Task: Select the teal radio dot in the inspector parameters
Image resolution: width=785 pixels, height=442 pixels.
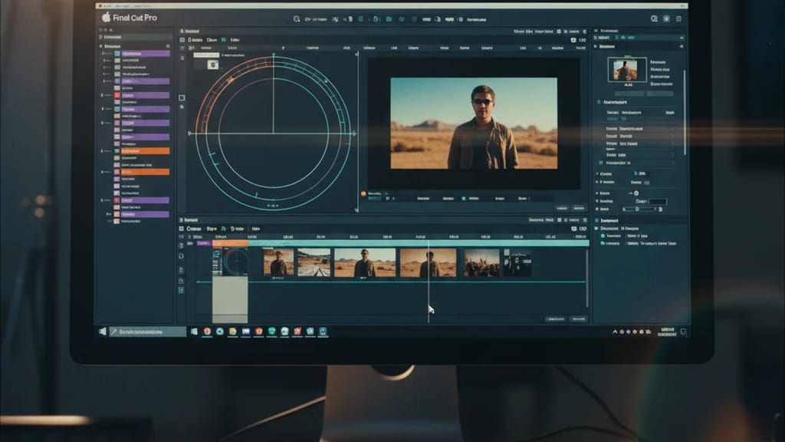Action: tap(636, 173)
